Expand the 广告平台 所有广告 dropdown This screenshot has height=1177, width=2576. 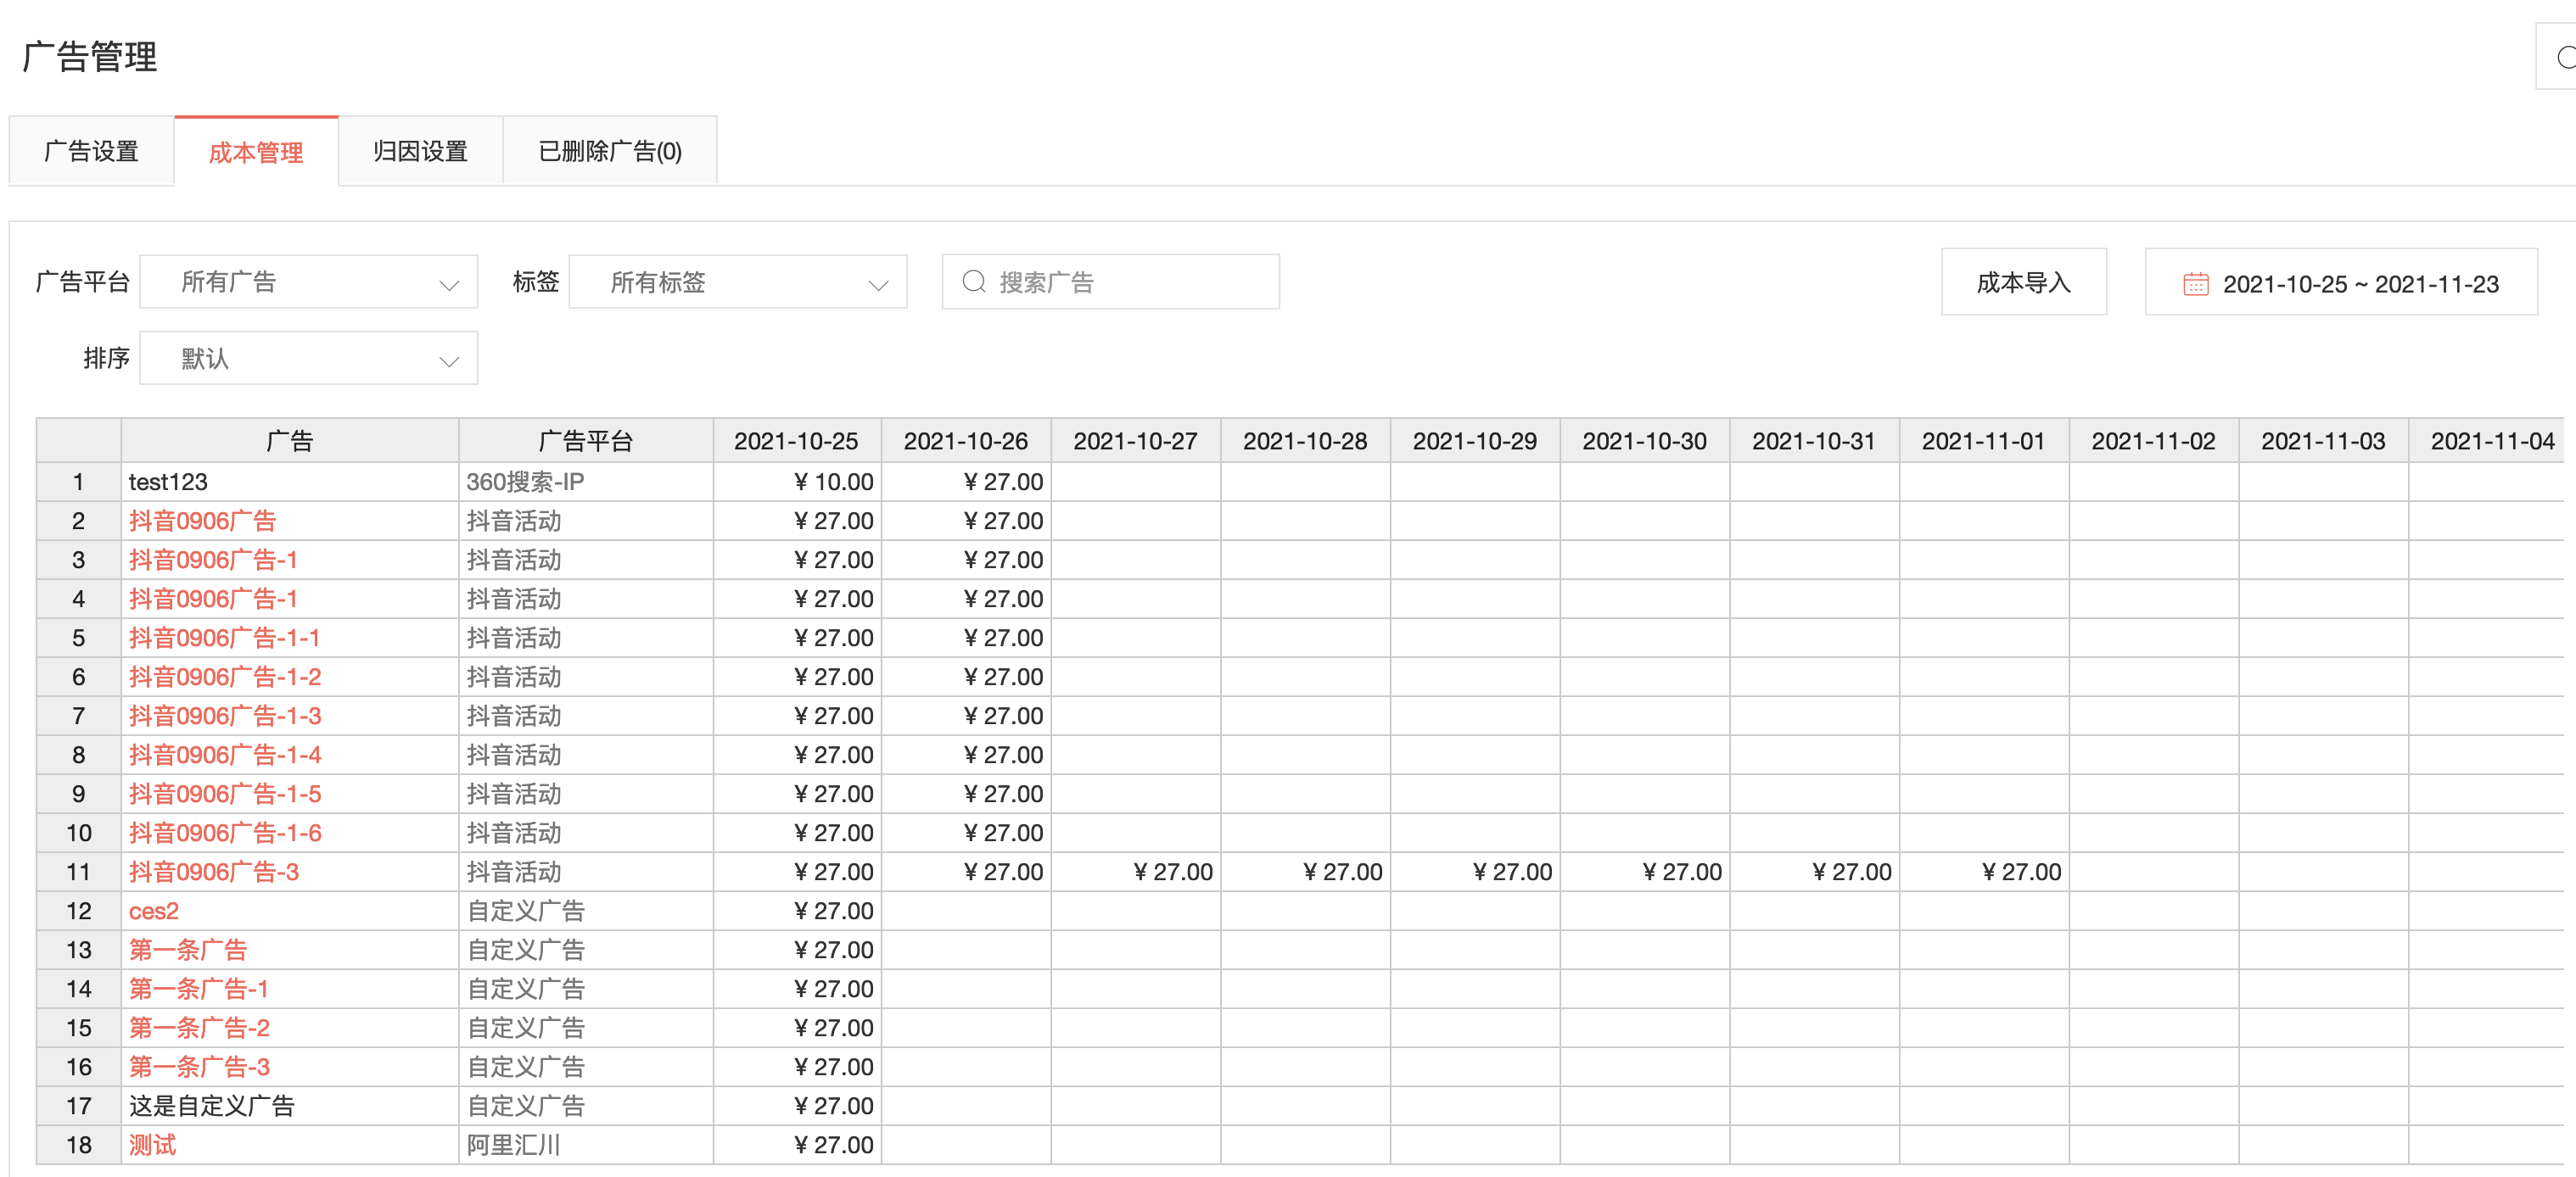click(308, 282)
